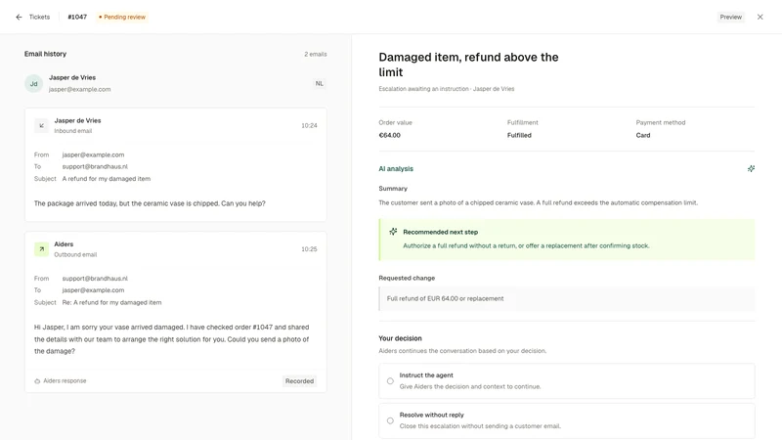Click the order value €64.00
The width and height of the screenshot is (782, 440).
(389, 135)
